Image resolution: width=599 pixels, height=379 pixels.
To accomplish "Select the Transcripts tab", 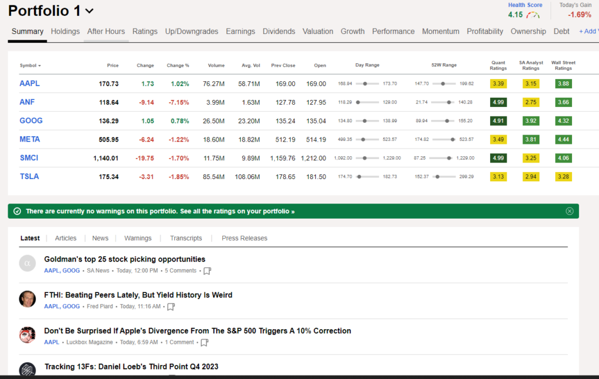I will 186,238.
